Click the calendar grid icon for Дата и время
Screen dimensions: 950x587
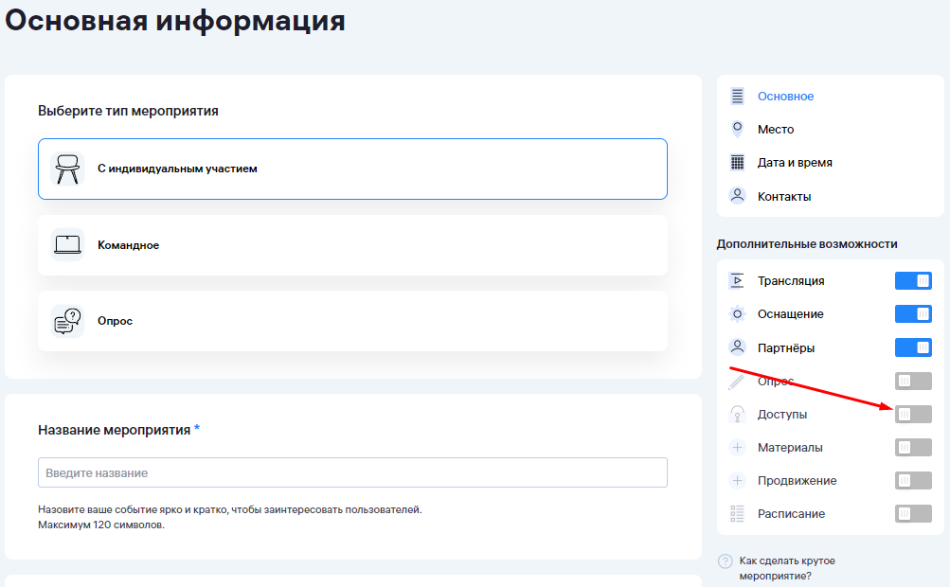(737, 163)
